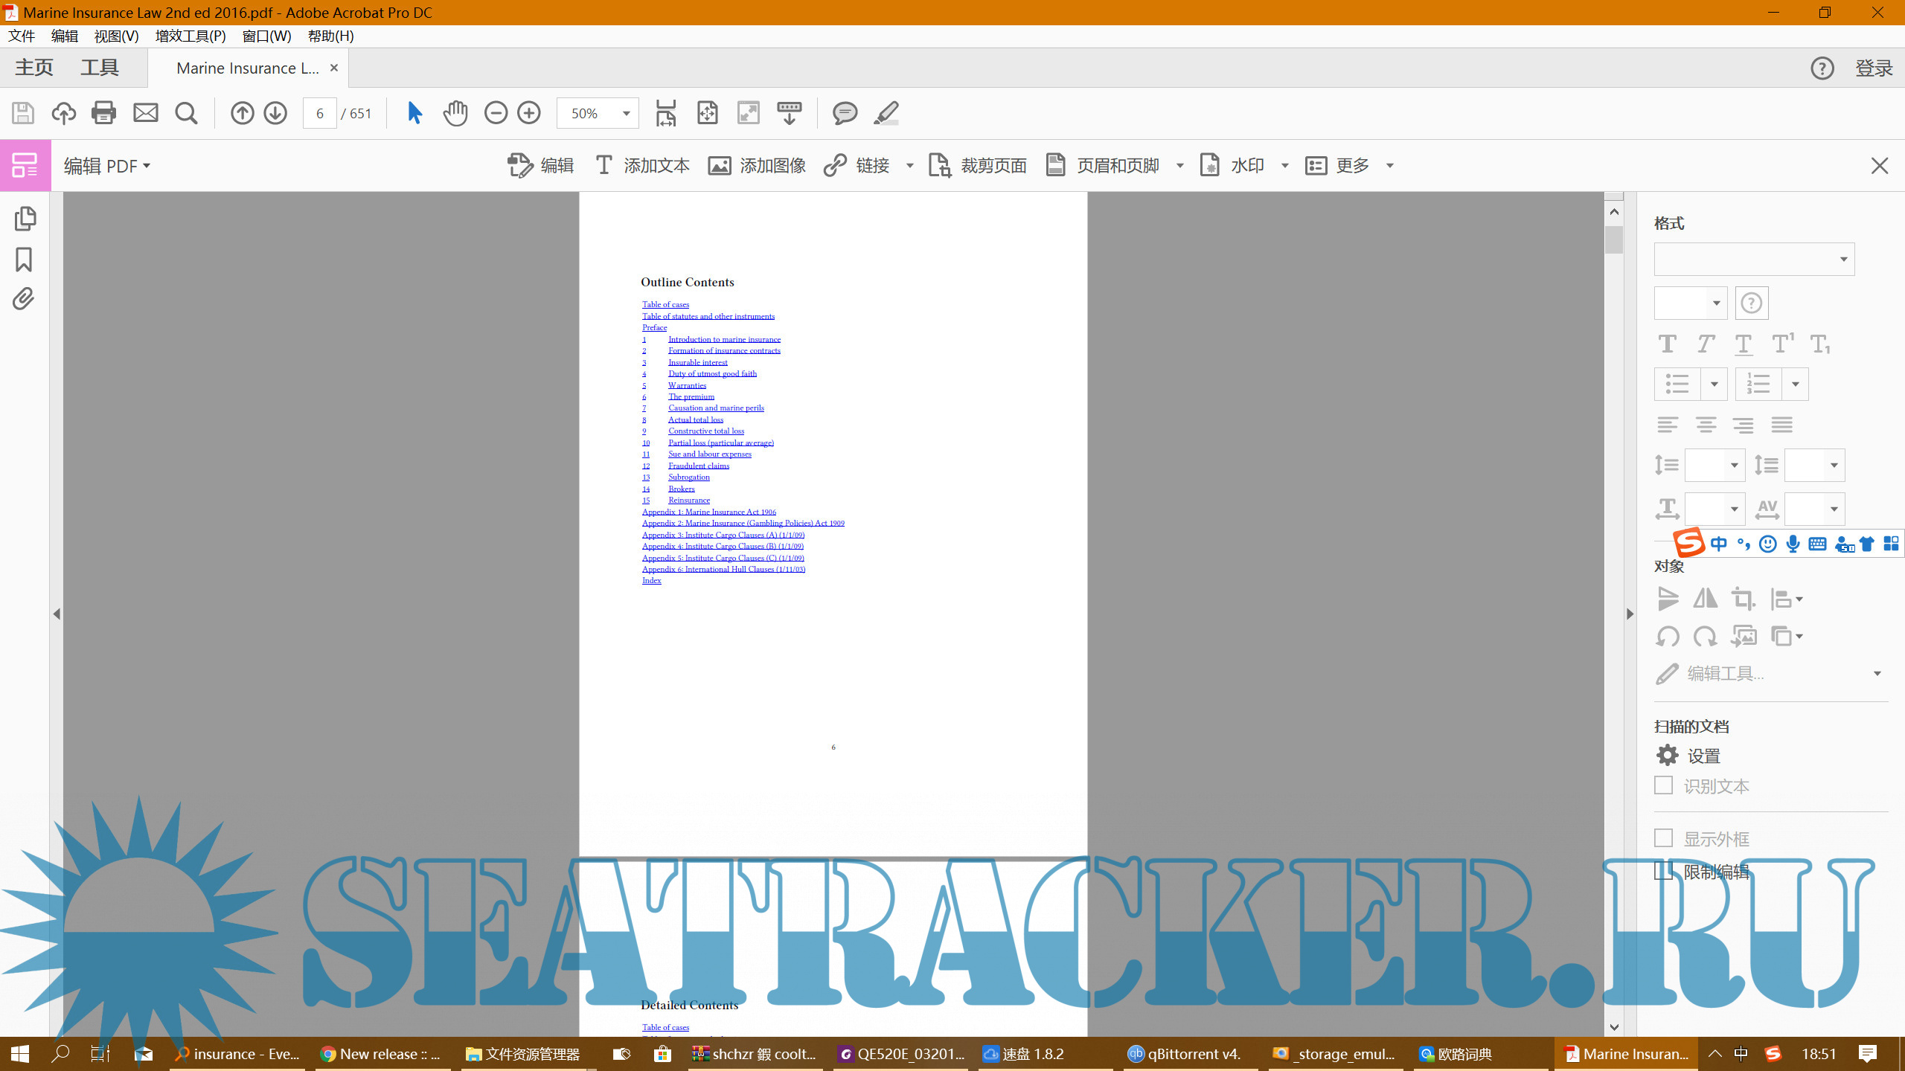Open the Bookmarks side panel
The width and height of the screenshot is (1905, 1071).
(x=24, y=260)
